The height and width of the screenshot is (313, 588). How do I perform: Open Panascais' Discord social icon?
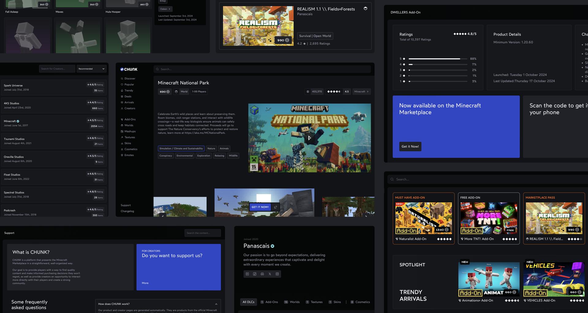coord(262,274)
